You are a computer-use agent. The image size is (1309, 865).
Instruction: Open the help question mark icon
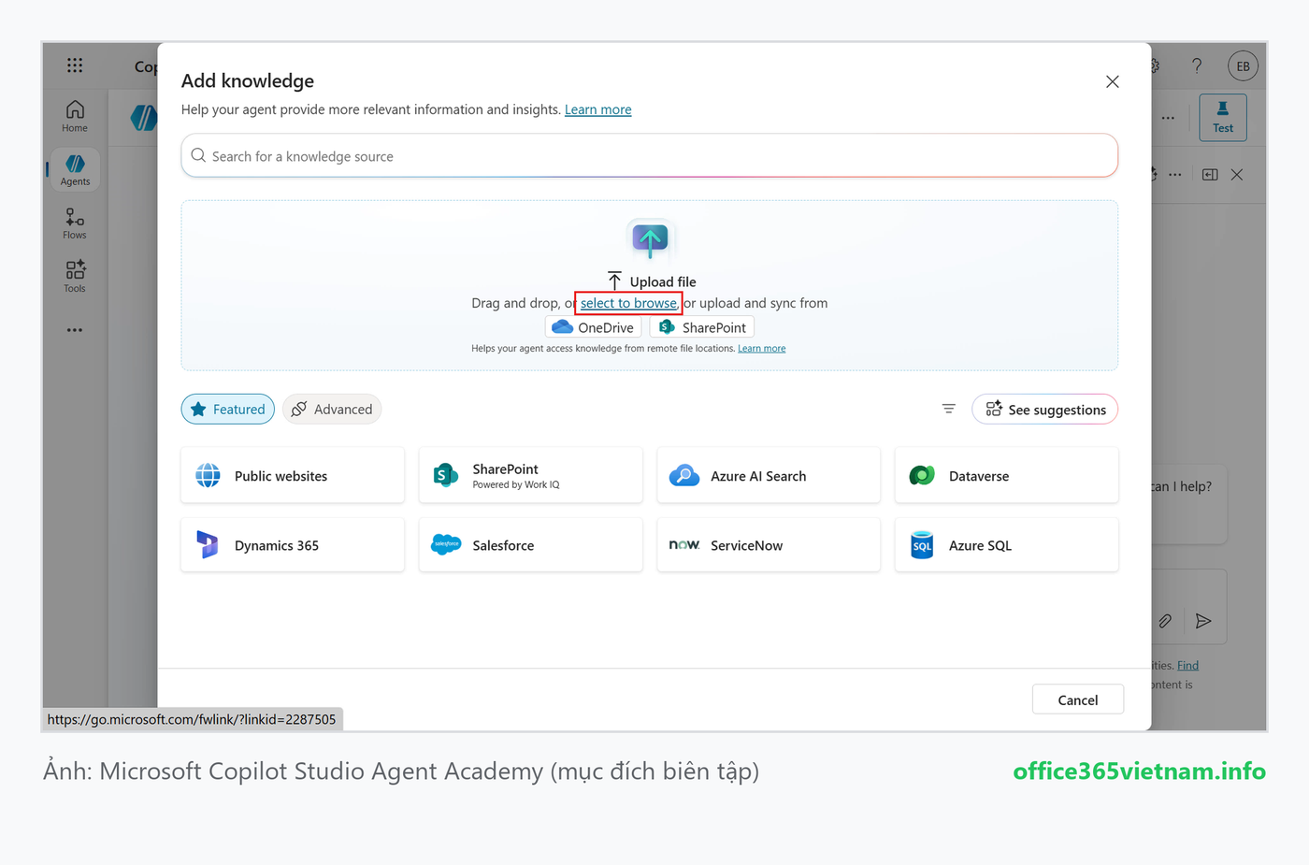1197,65
